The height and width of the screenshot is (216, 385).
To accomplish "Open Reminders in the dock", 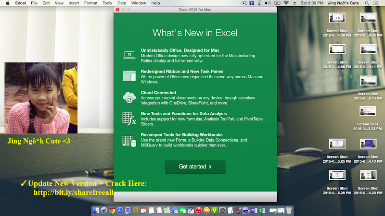I will (159, 210).
